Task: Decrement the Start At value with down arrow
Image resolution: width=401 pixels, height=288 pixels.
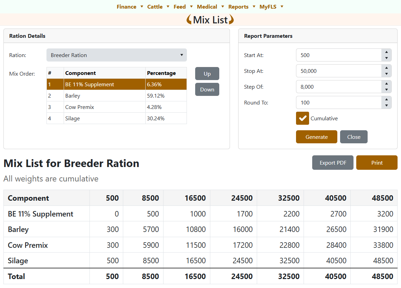Action: coord(386,58)
